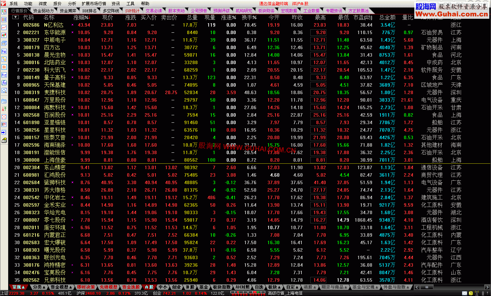Click the blue arrow import sidebar icon
Screen dimensions: 491x296
click(x=4, y=132)
